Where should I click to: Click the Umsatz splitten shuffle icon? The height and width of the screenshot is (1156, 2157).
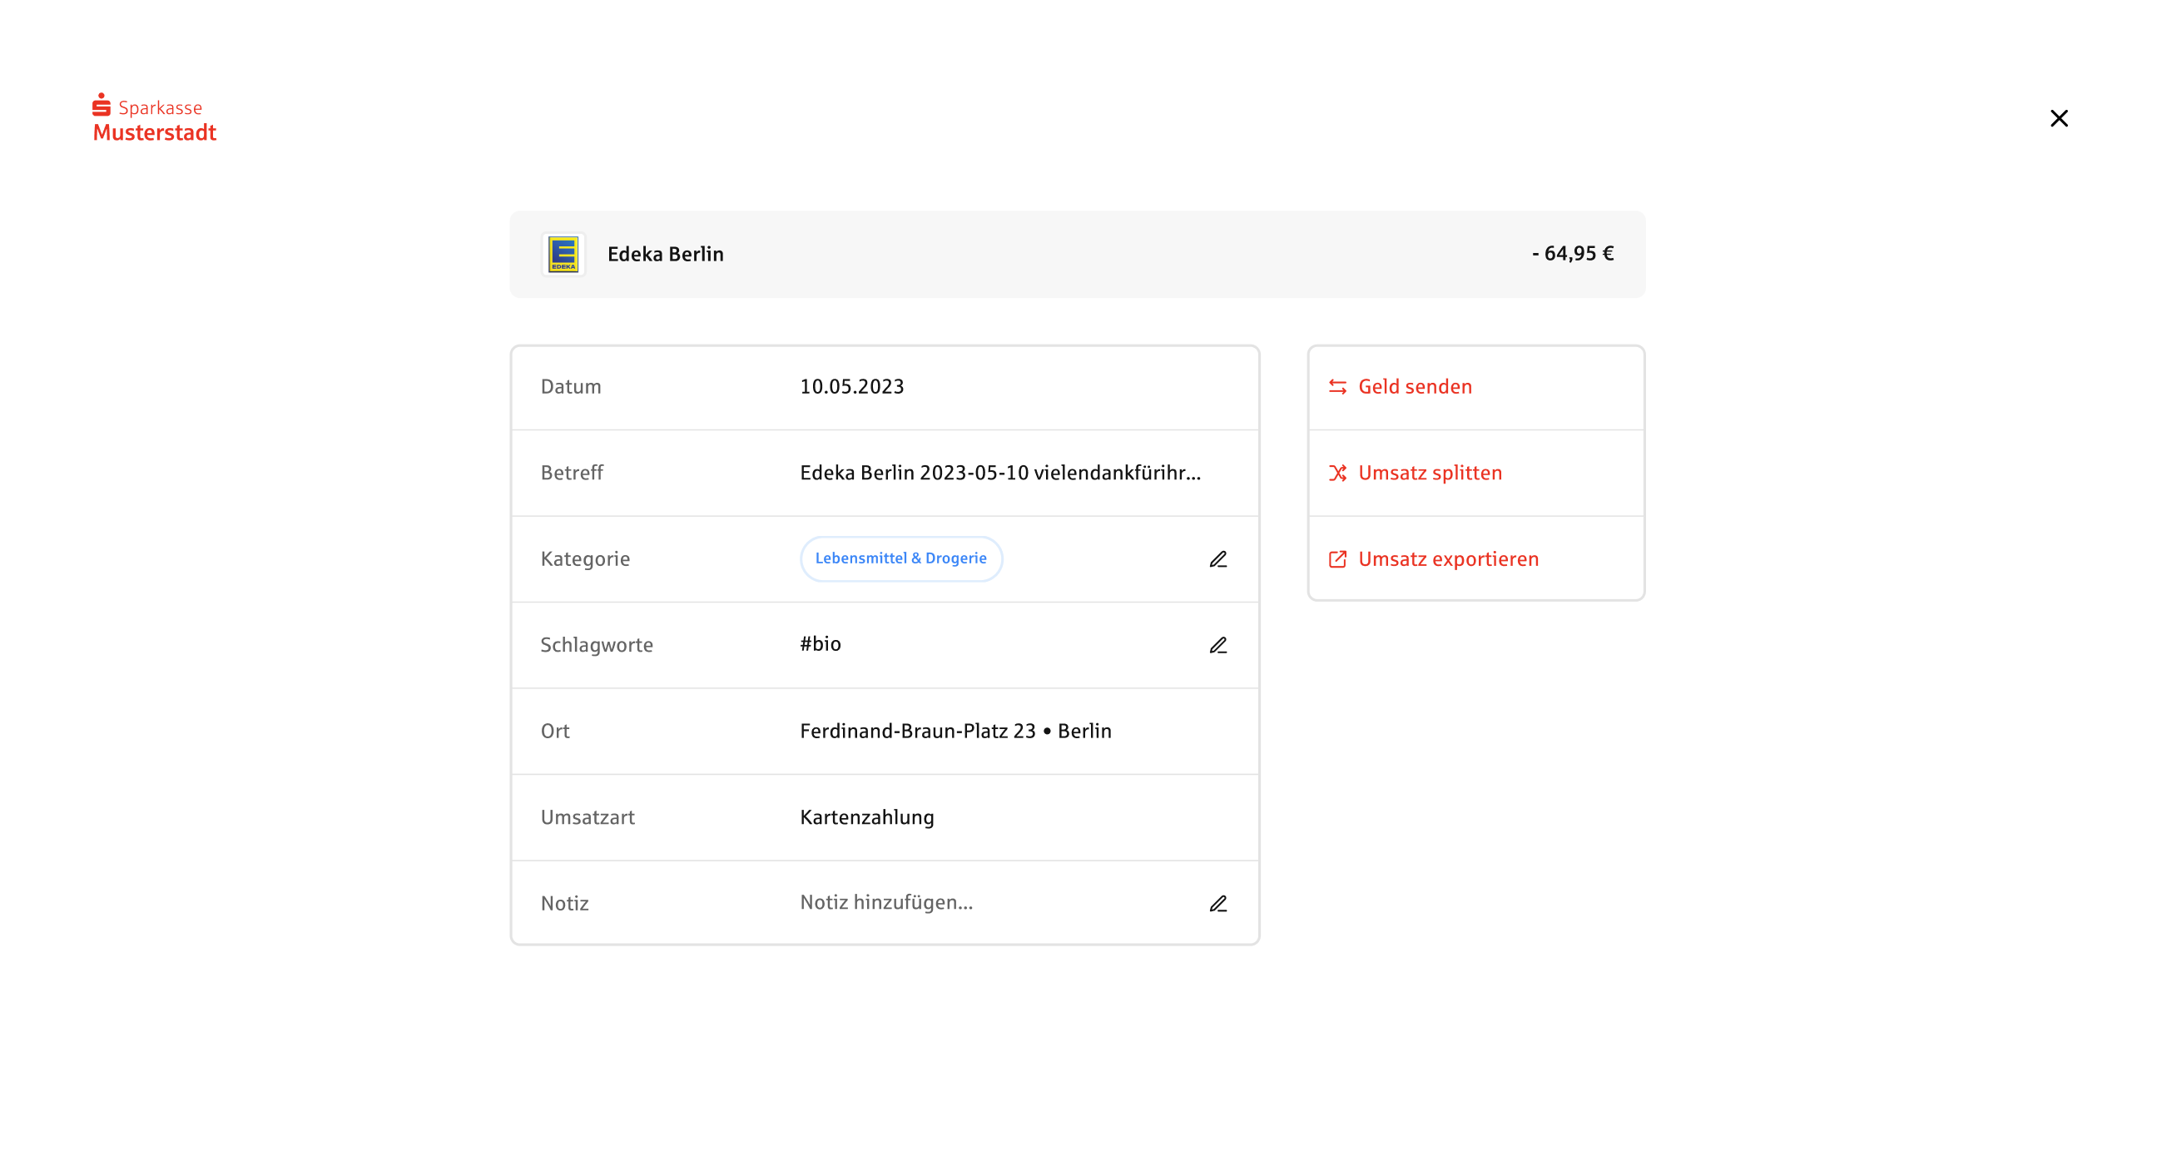pos(1337,474)
